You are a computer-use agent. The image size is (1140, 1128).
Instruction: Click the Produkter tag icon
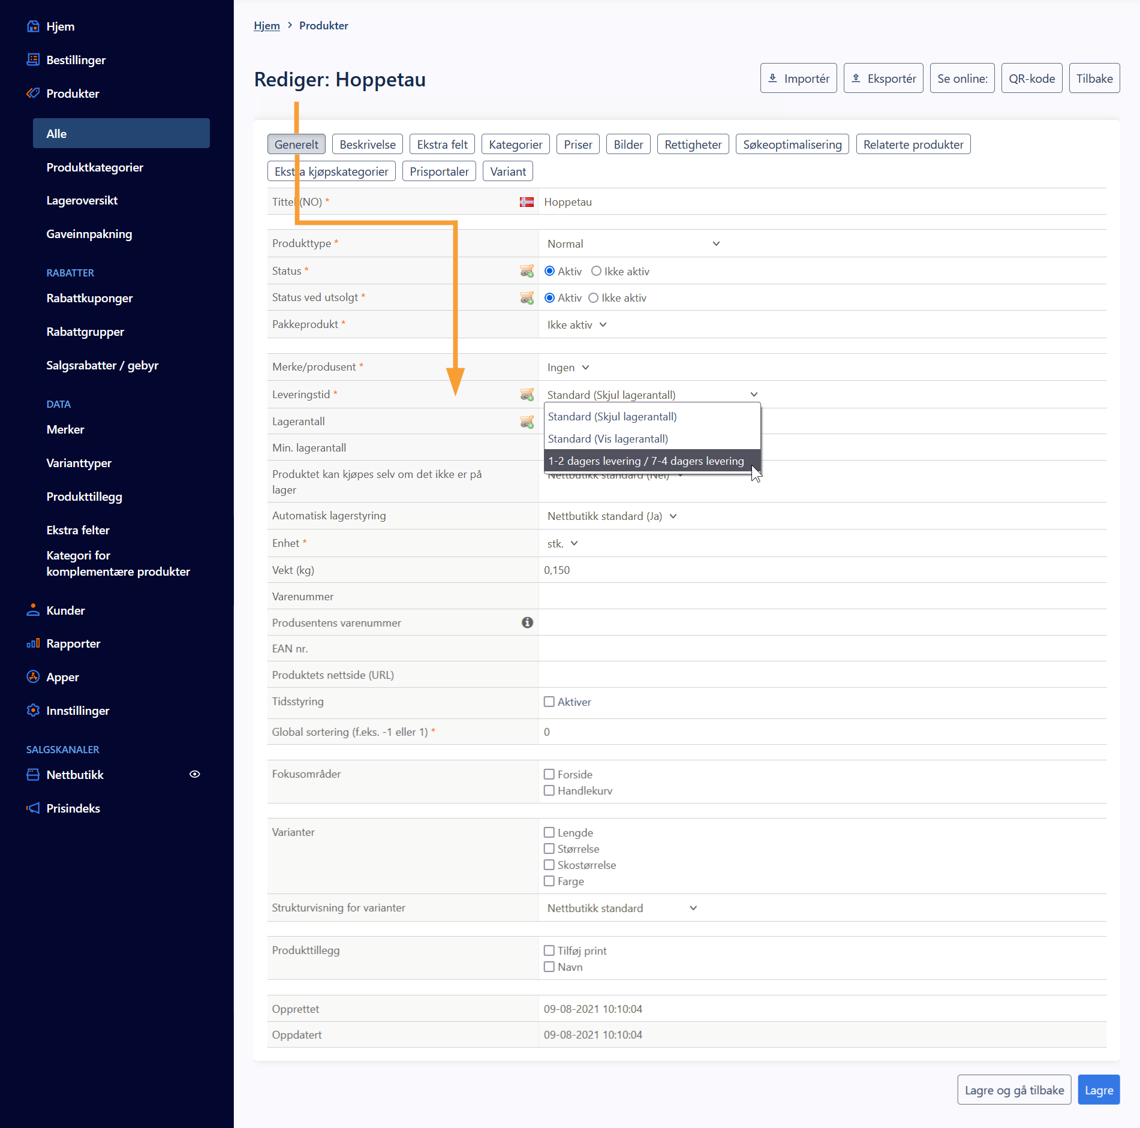(33, 94)
